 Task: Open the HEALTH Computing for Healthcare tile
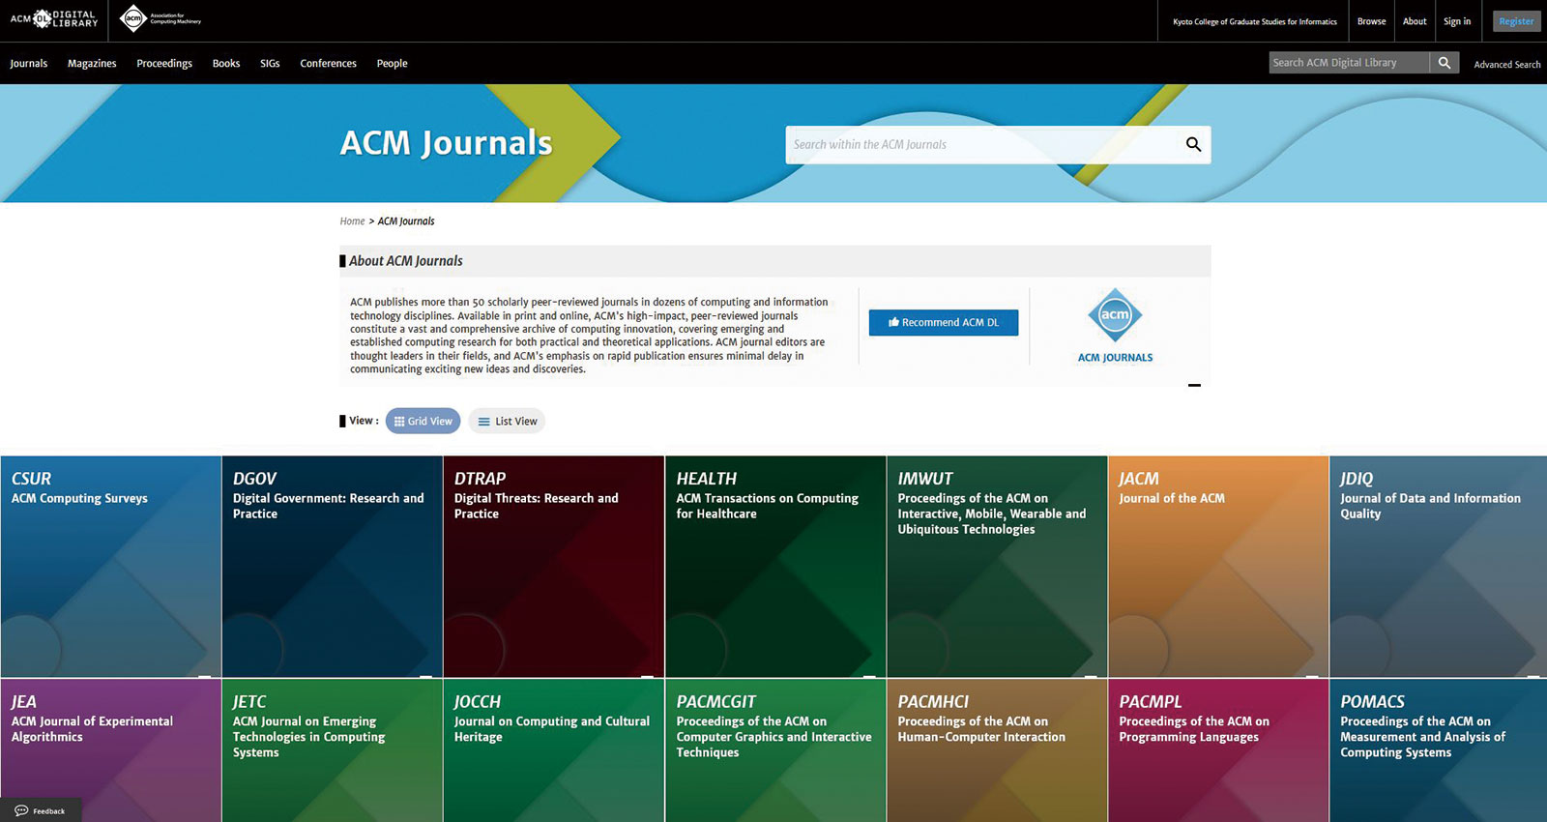775,567
